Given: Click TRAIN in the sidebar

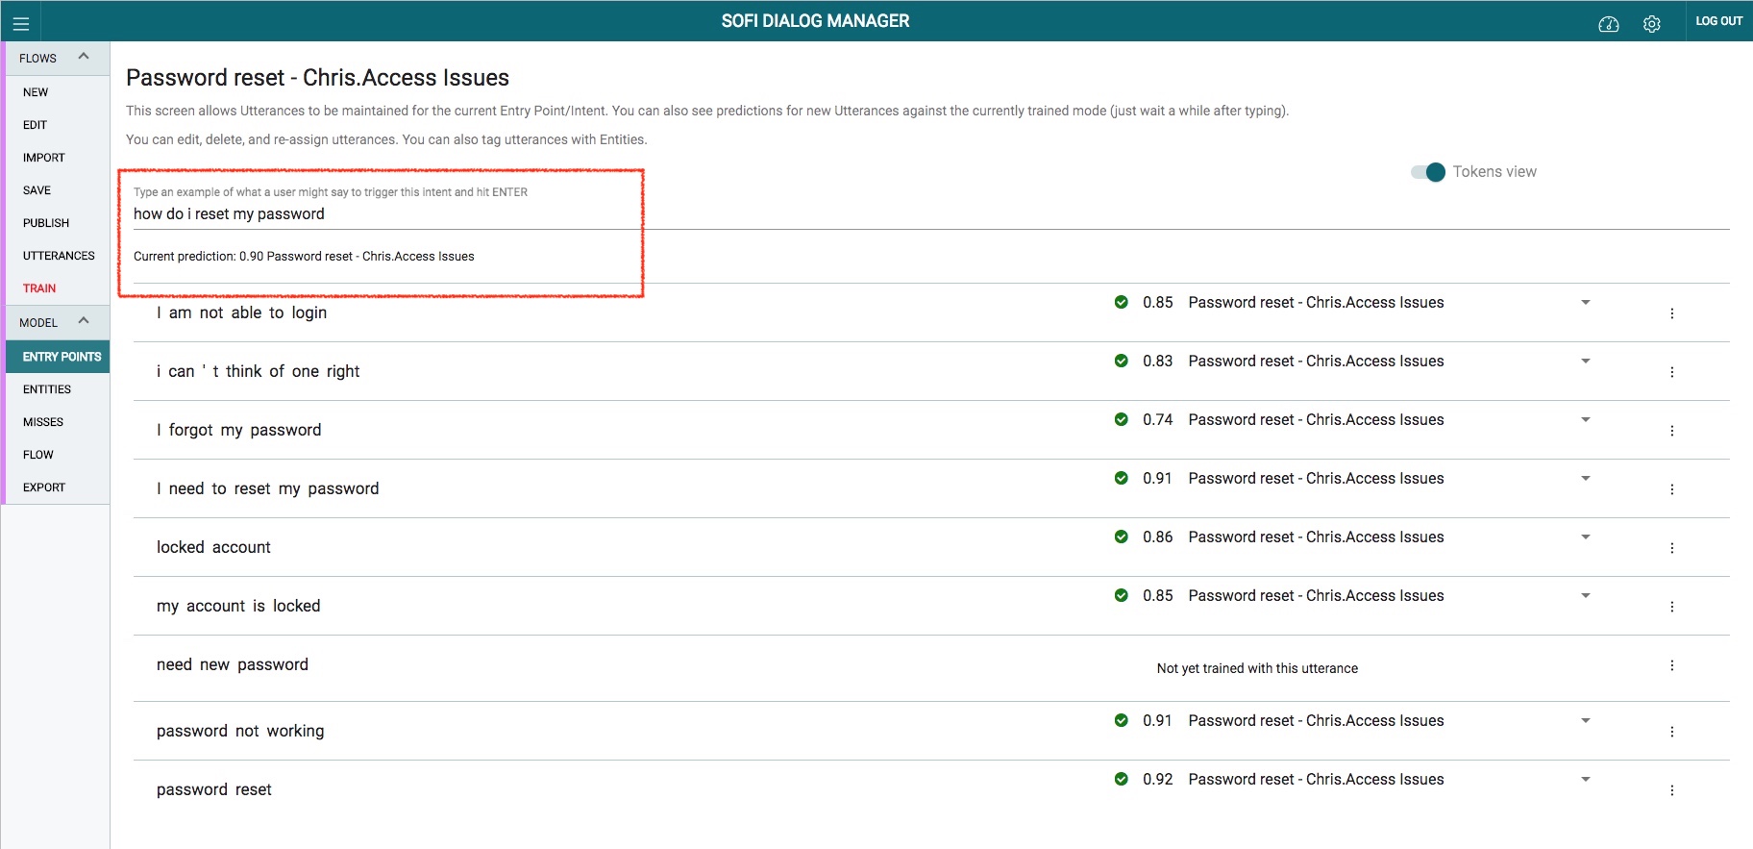Looking at the screenshot, I should click(39, 288).
